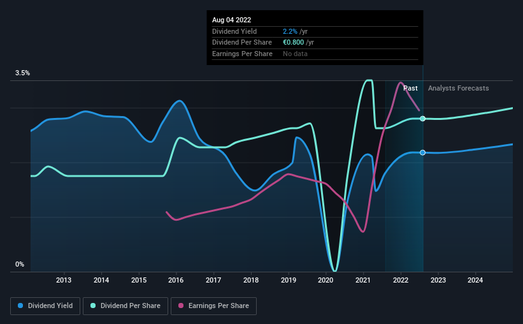Click the 2.2% dividend yield value
This screenshot has height=324, width=523.
[x=290, y=31]
